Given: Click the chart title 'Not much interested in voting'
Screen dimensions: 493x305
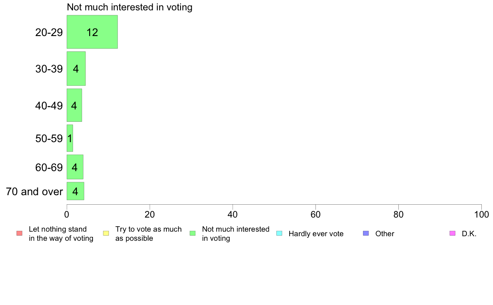Looking at the screenshot, I should 129,7.
